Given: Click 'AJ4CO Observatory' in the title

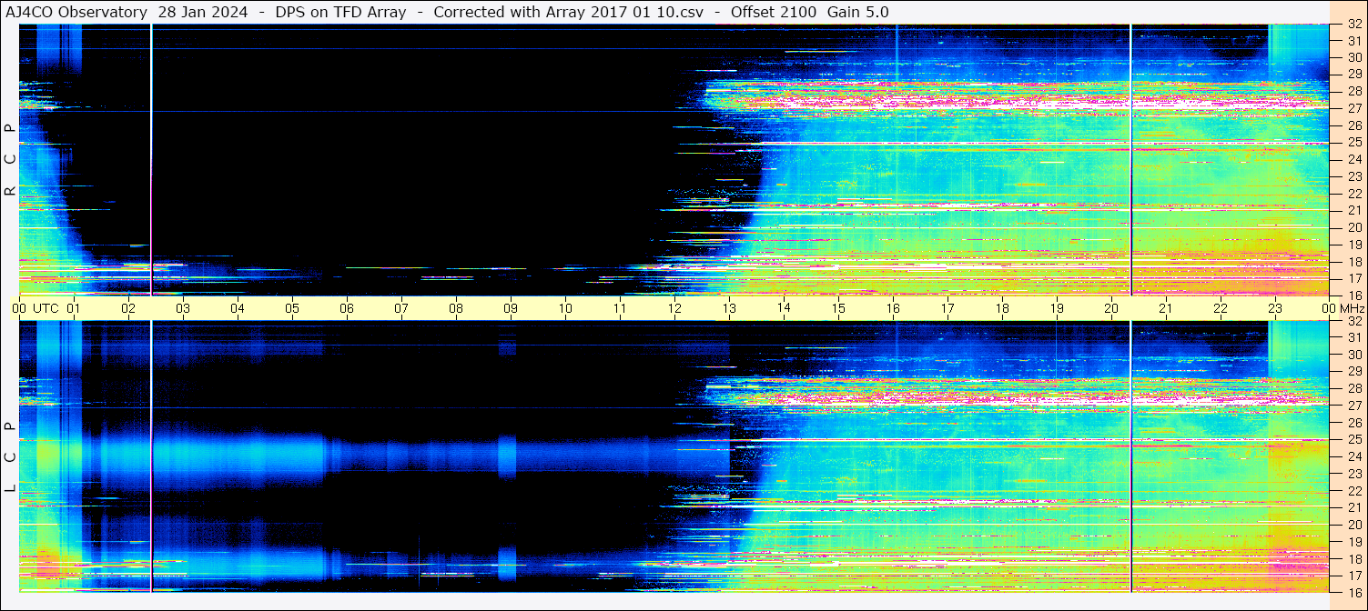Looking at the screenshot, I should tap(76, 13).
